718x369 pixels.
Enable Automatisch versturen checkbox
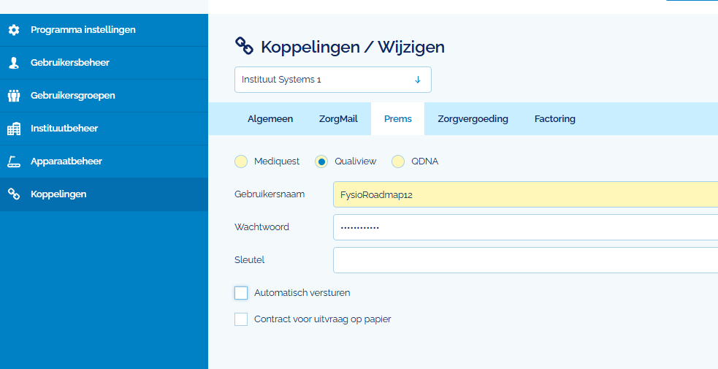coord(241,292)
